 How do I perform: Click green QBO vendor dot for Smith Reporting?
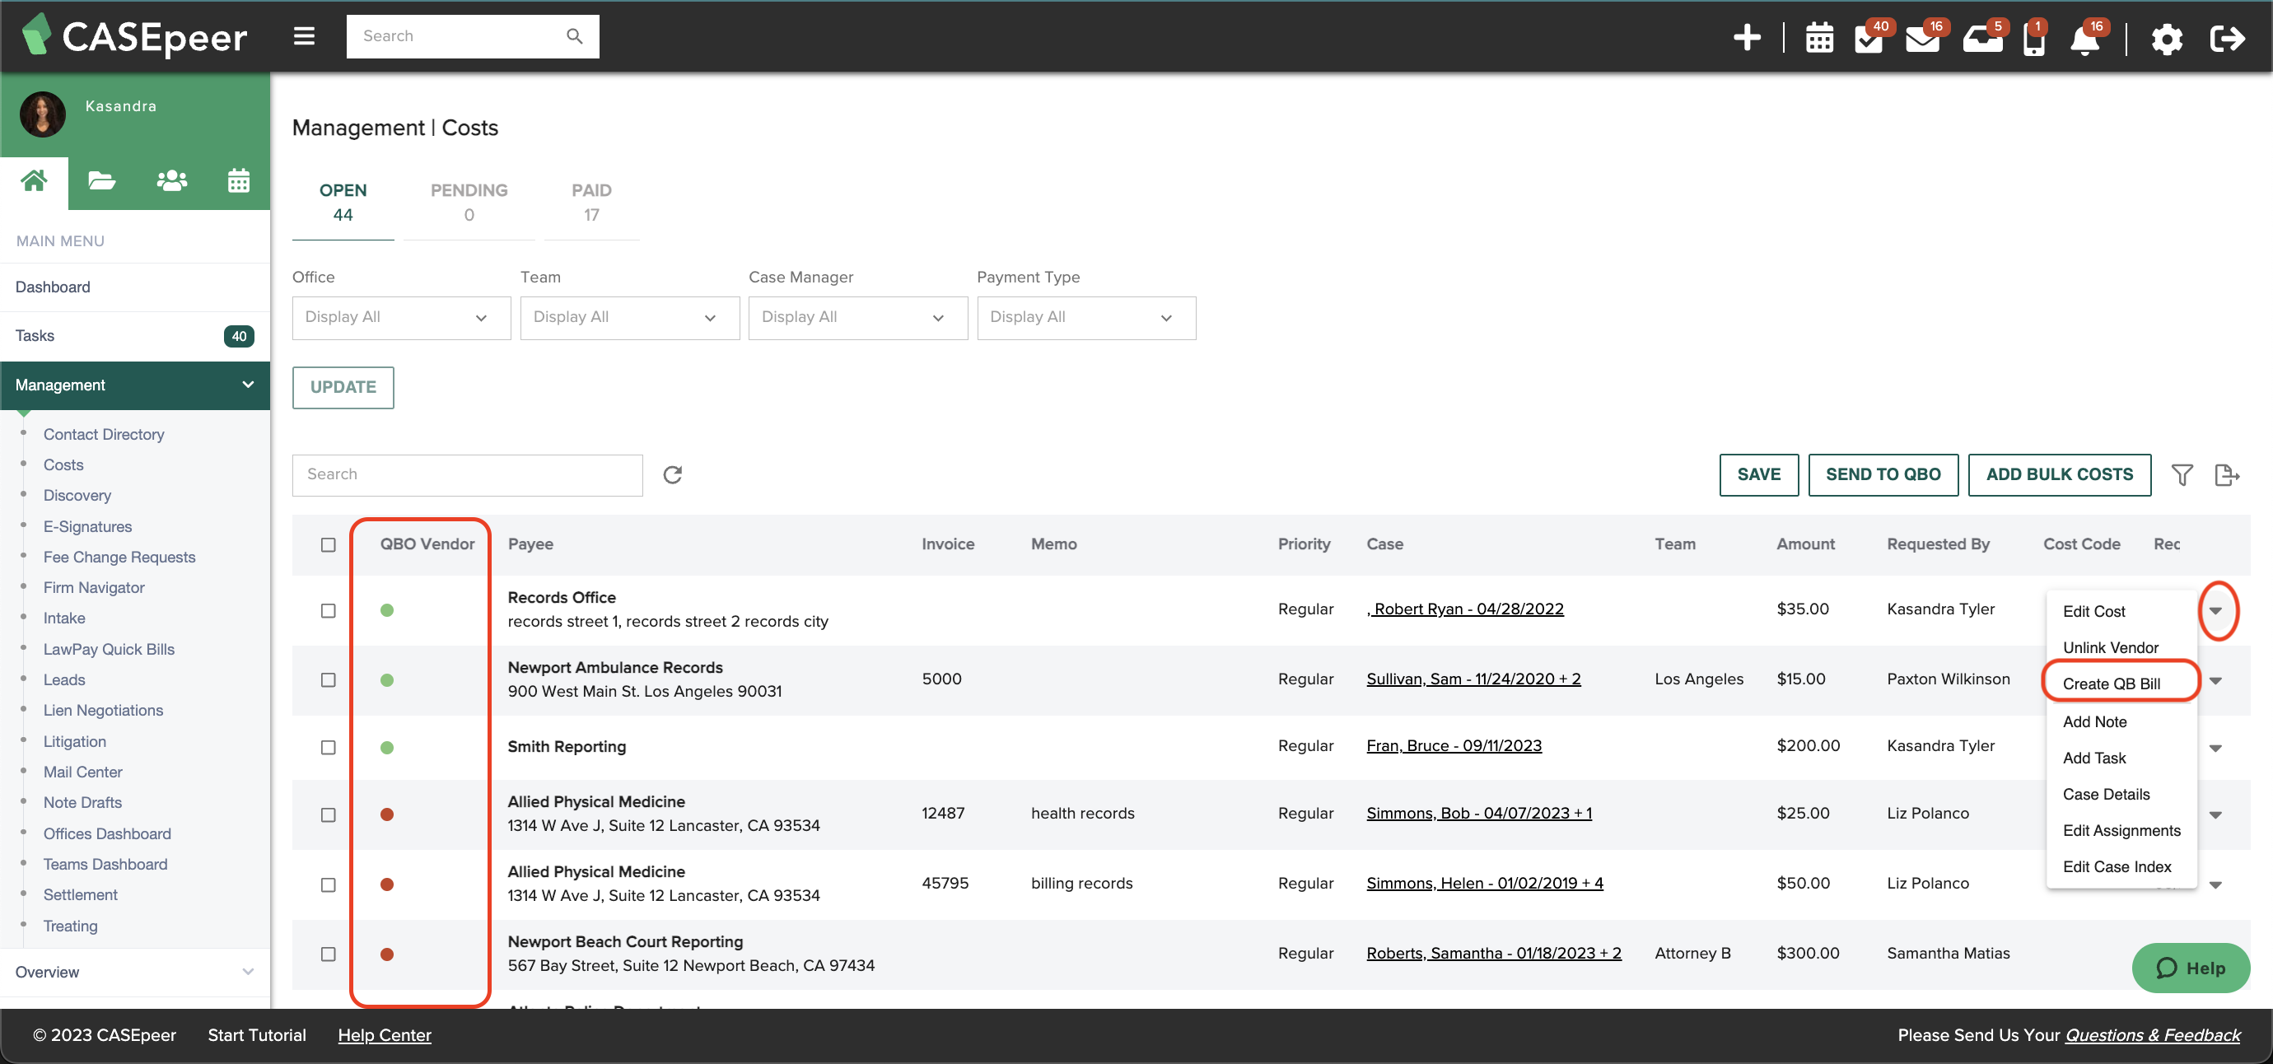point(386,748)
